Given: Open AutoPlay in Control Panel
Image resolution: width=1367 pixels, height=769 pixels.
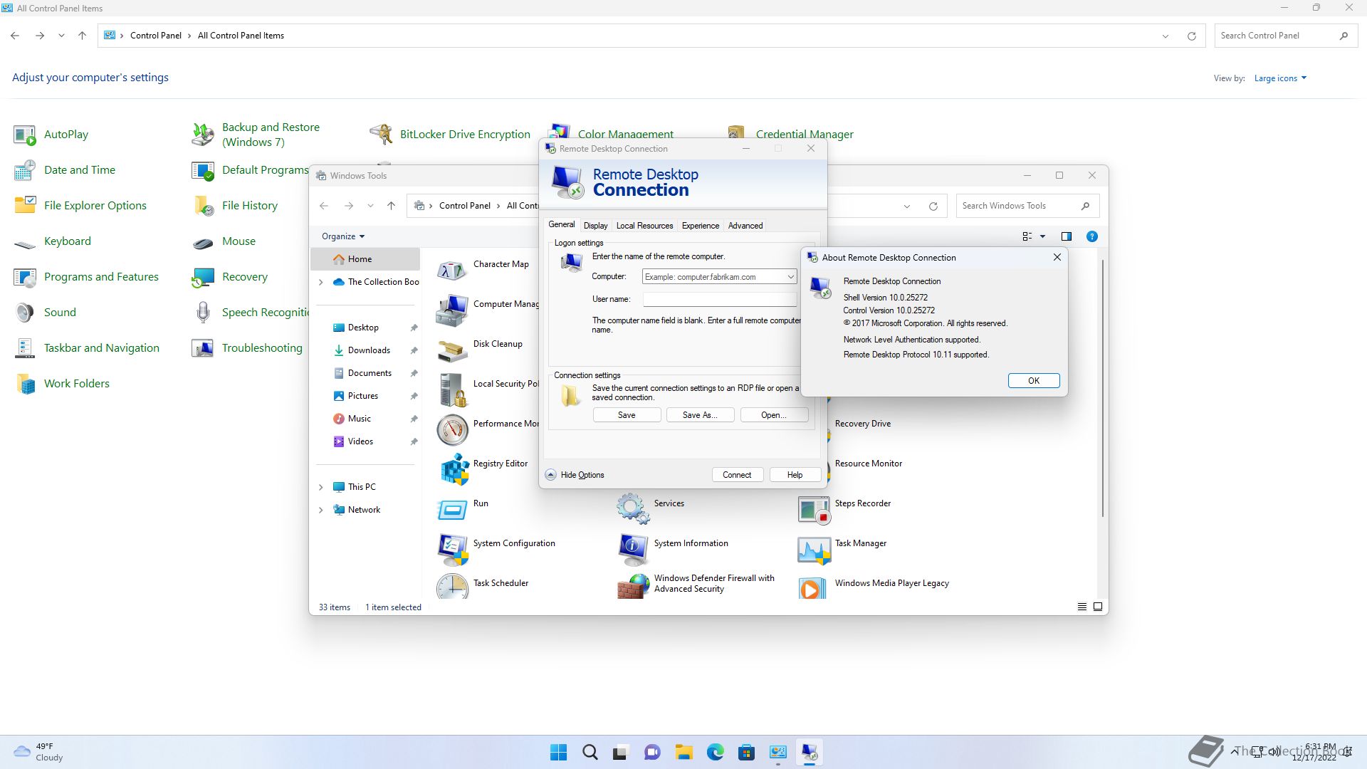Looking at the screenshot, I should click(51, 135).
